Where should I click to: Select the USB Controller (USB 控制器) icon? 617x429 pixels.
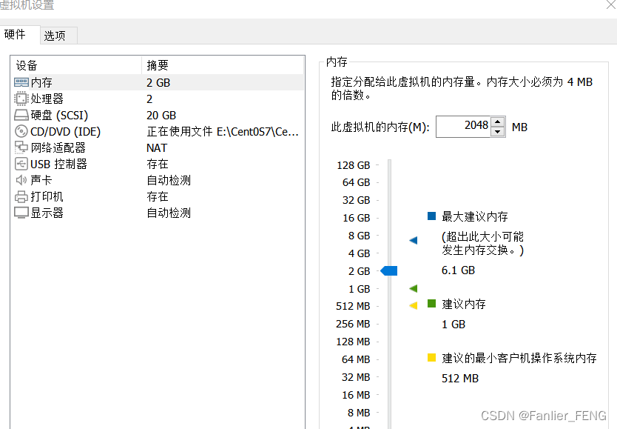[x=22, y=164]
